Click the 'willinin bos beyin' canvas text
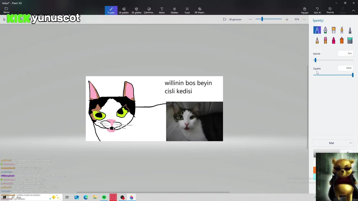 click(188, 83)
